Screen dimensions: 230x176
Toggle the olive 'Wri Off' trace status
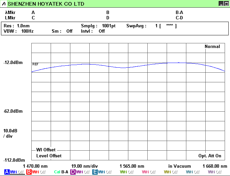[171, 172]
